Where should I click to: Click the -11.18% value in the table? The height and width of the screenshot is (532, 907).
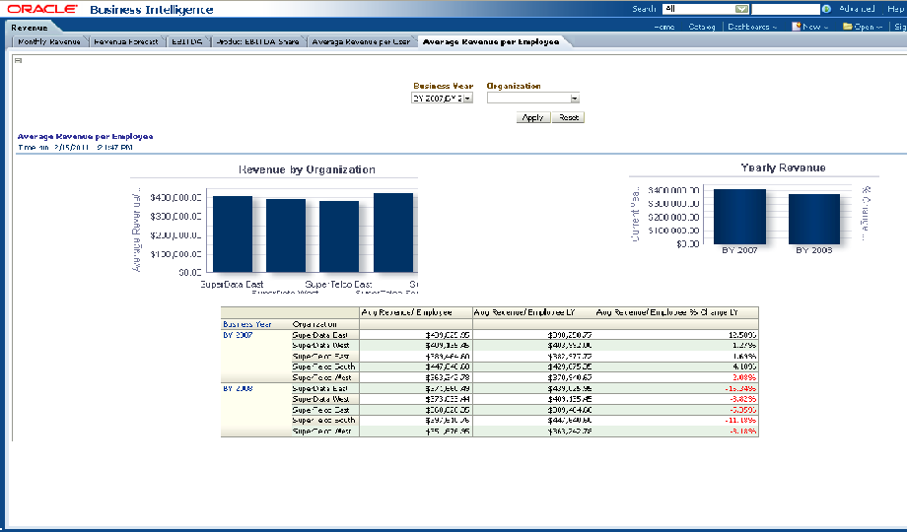tap(740, 421)
